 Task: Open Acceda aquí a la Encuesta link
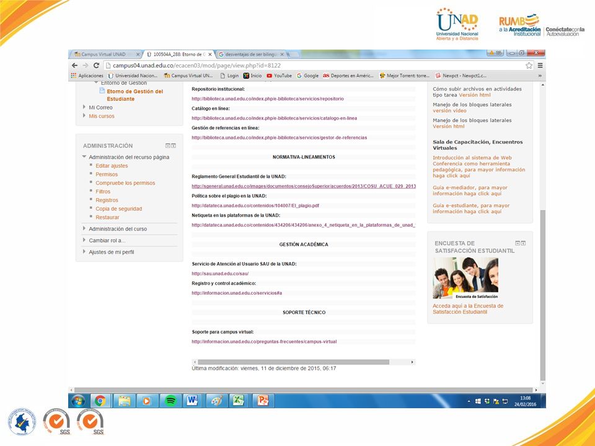[x=468, y=308]
